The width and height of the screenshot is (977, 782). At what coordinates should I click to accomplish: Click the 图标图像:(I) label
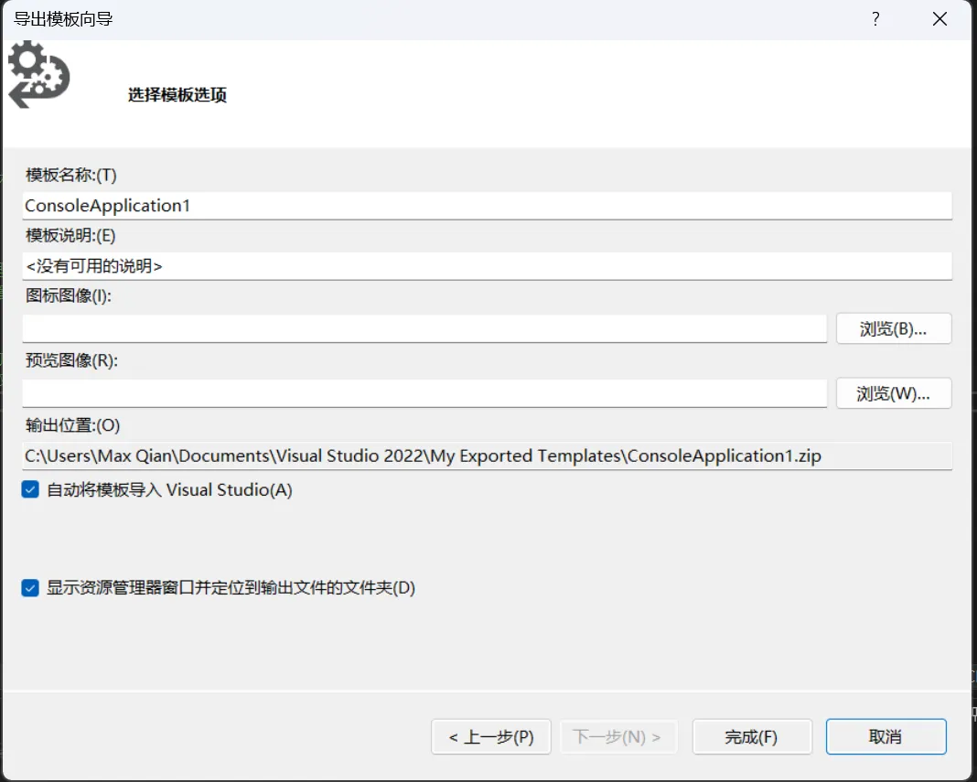(x=69, y=295)
